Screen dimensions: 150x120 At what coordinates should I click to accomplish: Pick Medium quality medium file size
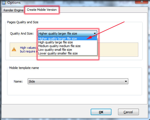coord(67,46)
